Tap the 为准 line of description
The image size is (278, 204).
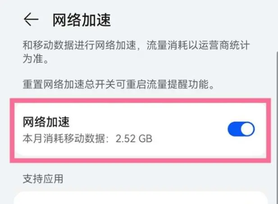pyautogui.click(x=36, y=59)
